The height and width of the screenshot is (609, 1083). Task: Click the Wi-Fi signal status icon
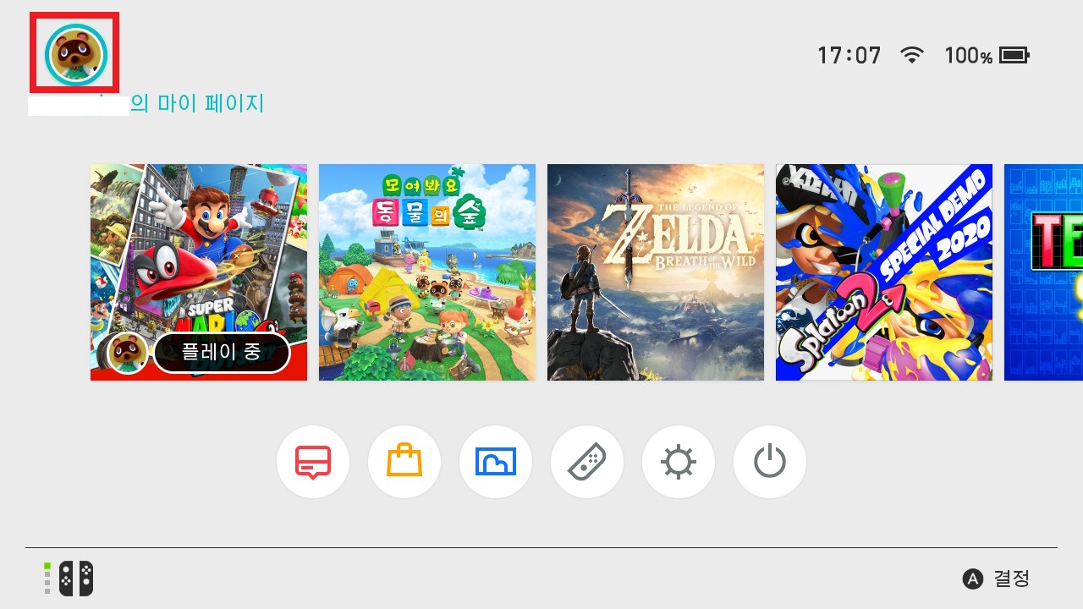pos(911,56)
